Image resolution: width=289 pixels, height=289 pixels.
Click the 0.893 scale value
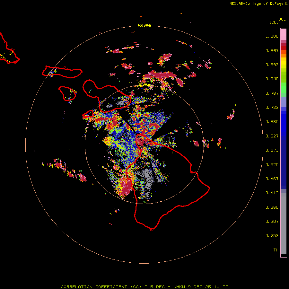pos(272,65)
